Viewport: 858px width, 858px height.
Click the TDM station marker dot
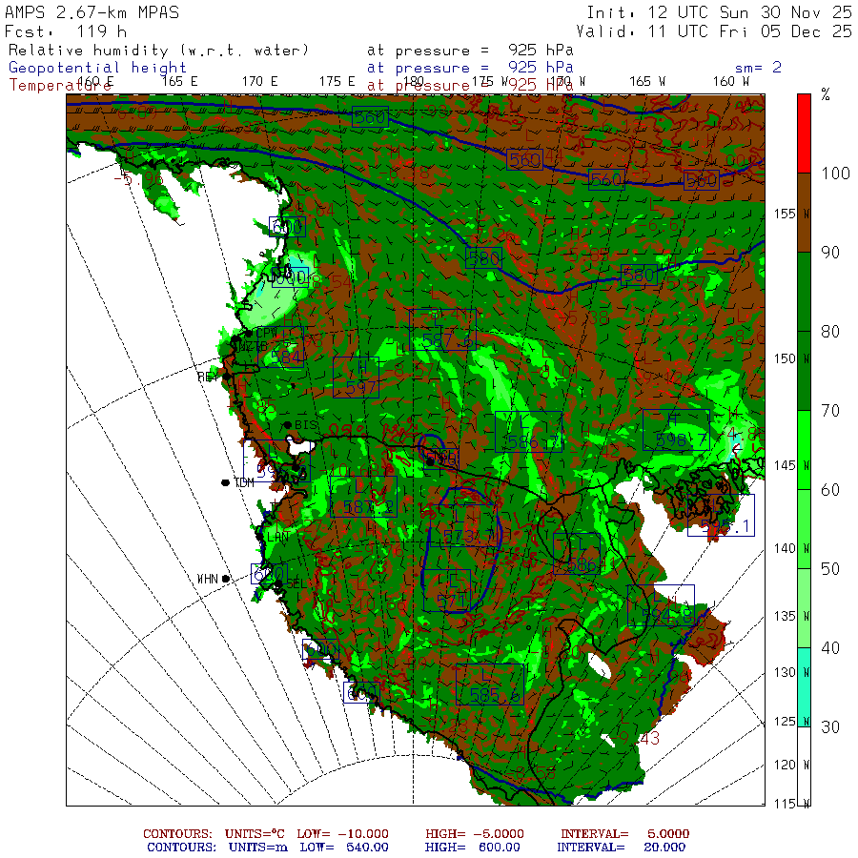tap(225, 482)
